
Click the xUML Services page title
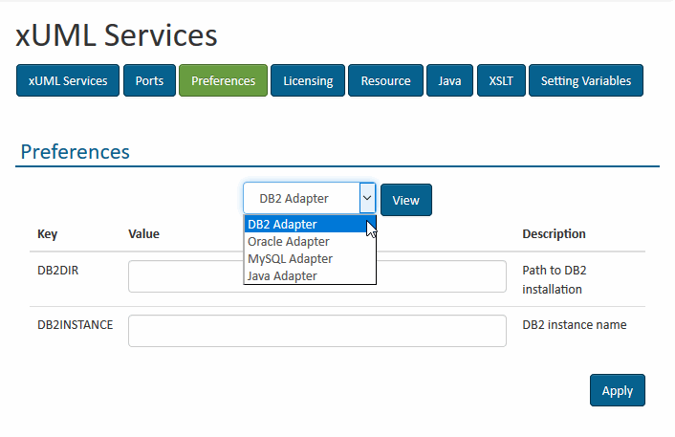117,35
